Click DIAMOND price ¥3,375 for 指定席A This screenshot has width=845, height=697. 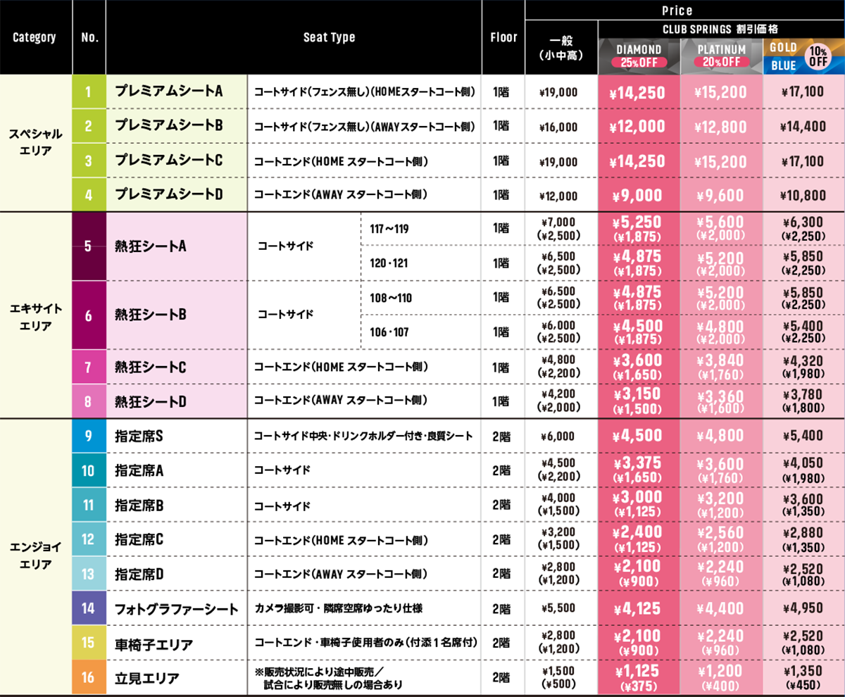(638, 465)
